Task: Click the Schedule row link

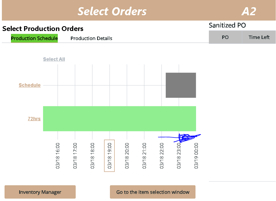Action: [x=30, y=85]
